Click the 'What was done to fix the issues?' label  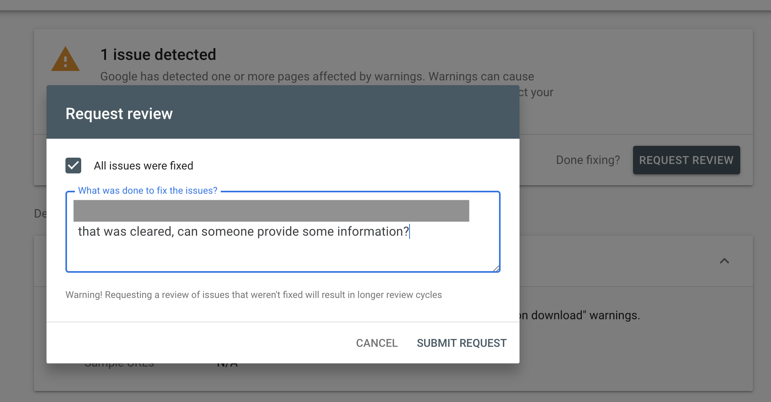pyautogui.click(x=148, y=191)
